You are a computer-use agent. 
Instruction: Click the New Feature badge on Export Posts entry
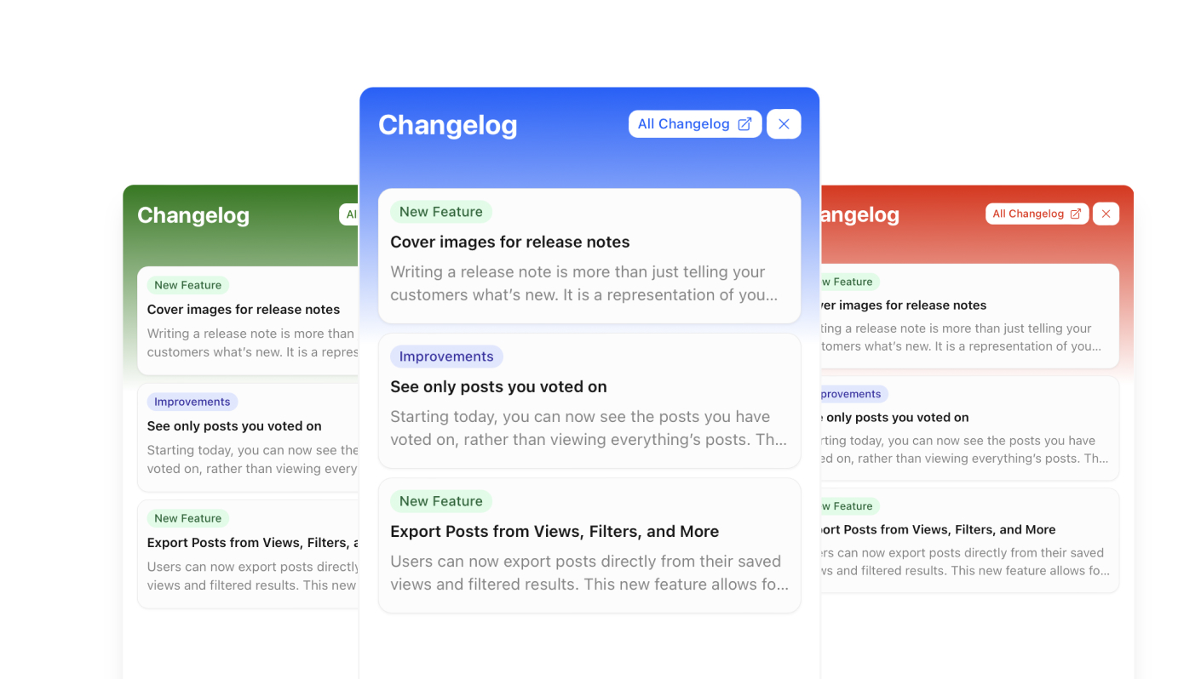pyautogui.click(x=440, y=500)
